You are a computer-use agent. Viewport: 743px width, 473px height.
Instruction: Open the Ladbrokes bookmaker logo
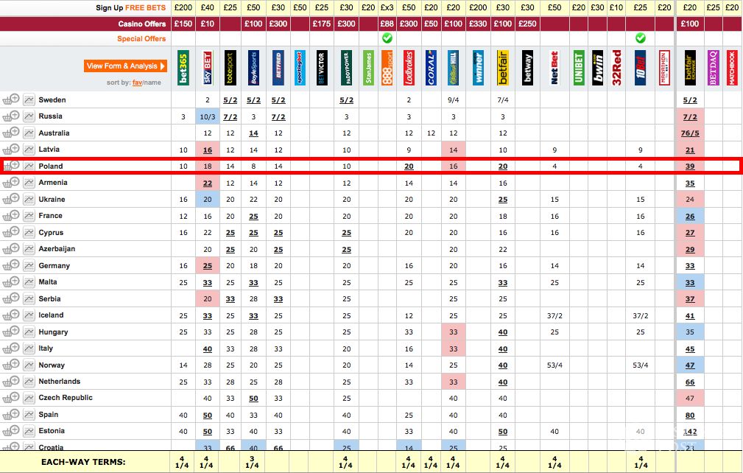point(409,68)
